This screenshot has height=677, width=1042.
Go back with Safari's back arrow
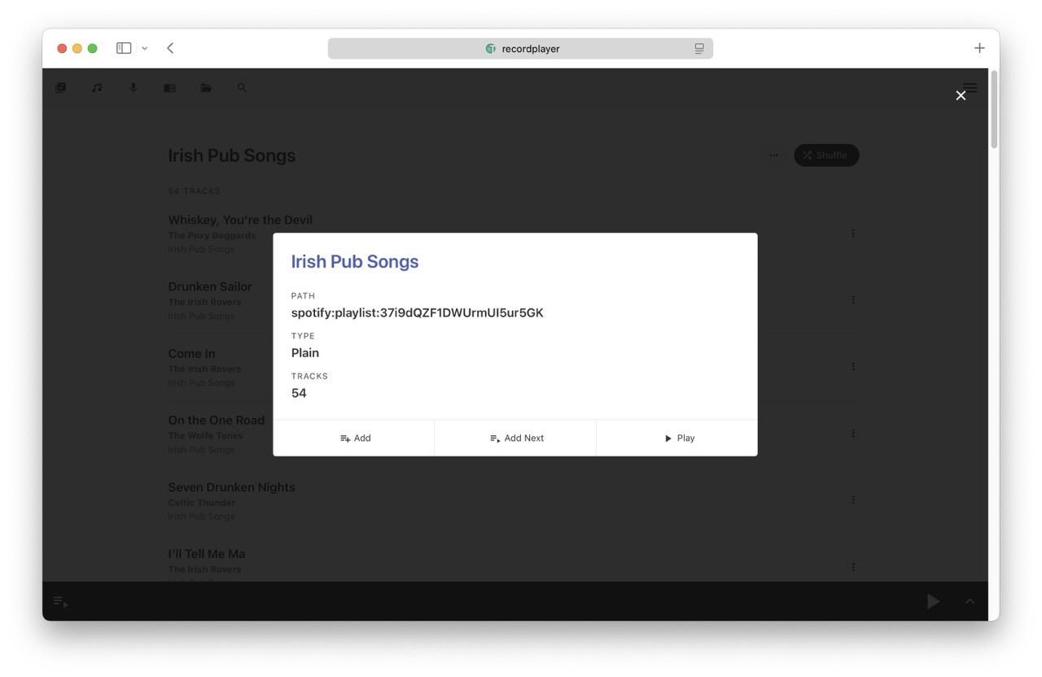(170, 48)
